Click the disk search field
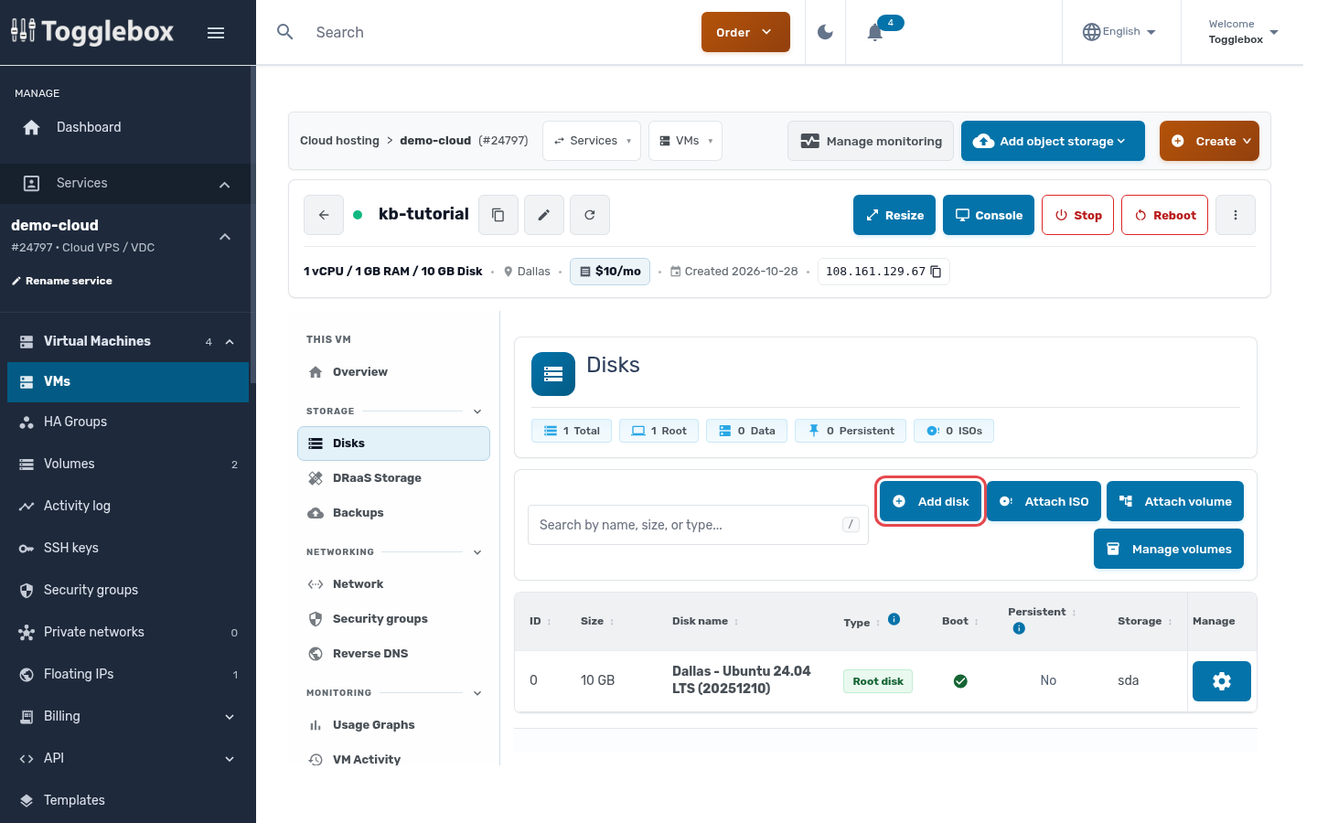 (698, 525)
